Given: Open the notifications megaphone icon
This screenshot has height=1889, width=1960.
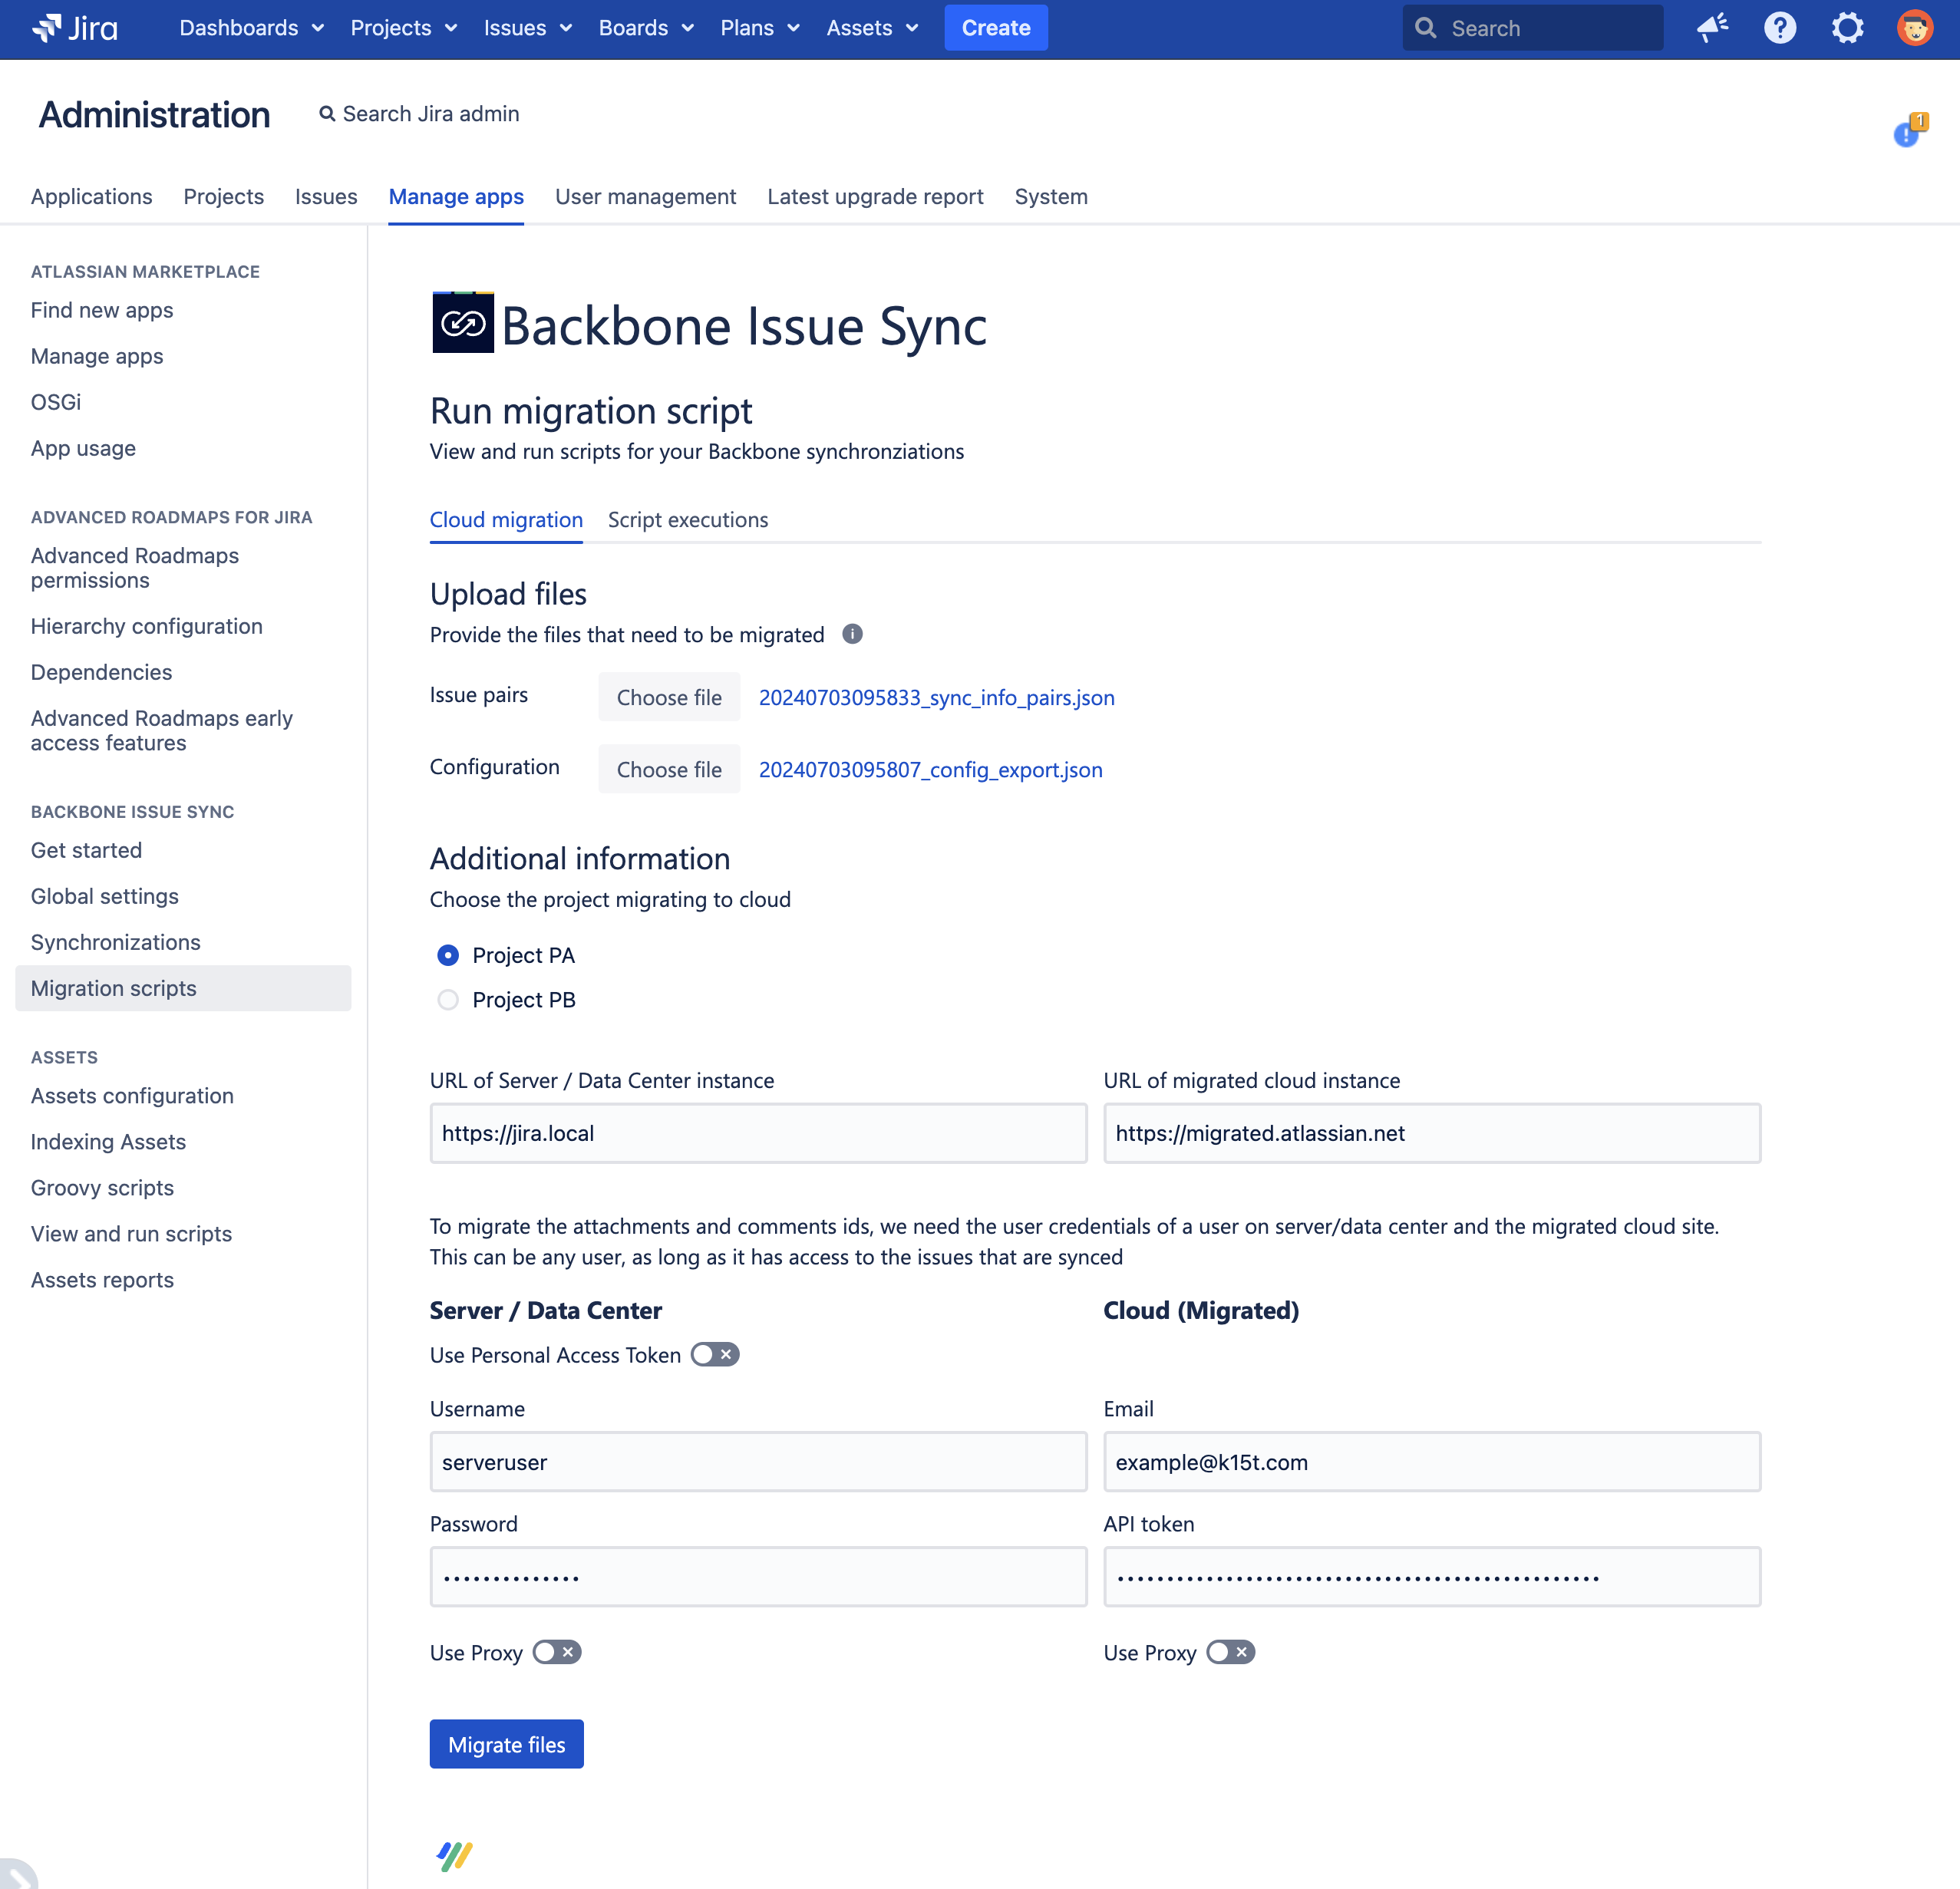Looking at the screenshot, I should point(1712,28).
